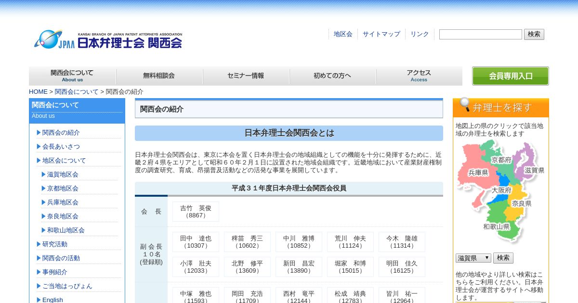This screenshot has width=578, height=303.
Task: Click the 日本弁理士会関西会とは heading
Action: pos(289,133)
